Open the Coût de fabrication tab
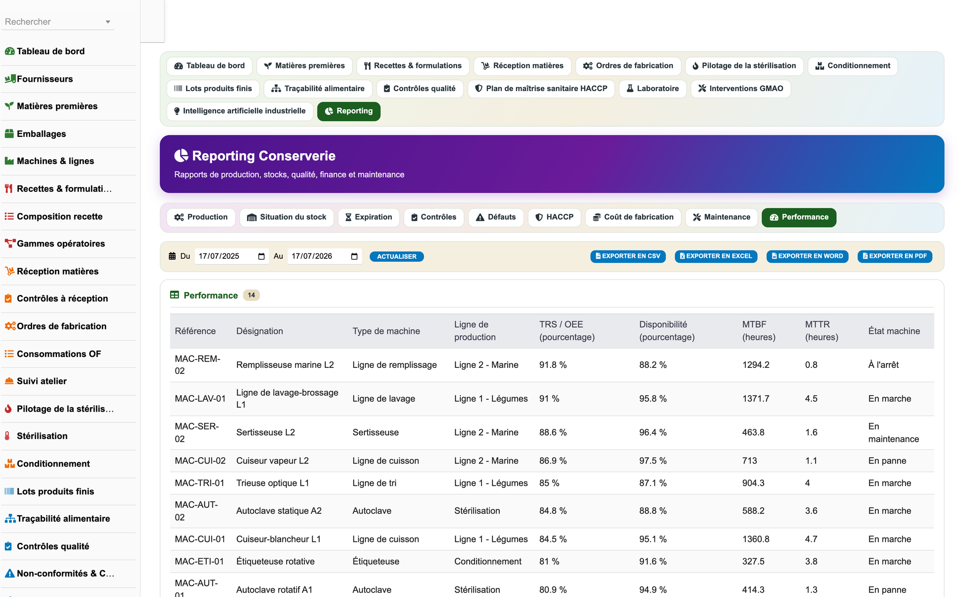 pos(633,217)
